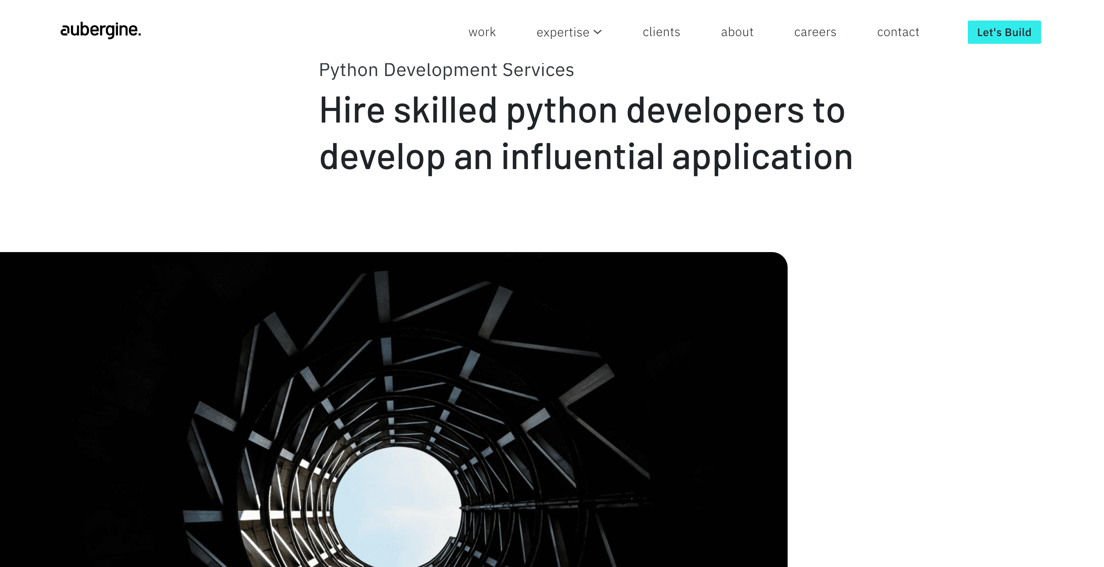The width and height of the screenshot is (1104, 567).
Task: Click the aubergine logo
Action: tap(101, 30)
